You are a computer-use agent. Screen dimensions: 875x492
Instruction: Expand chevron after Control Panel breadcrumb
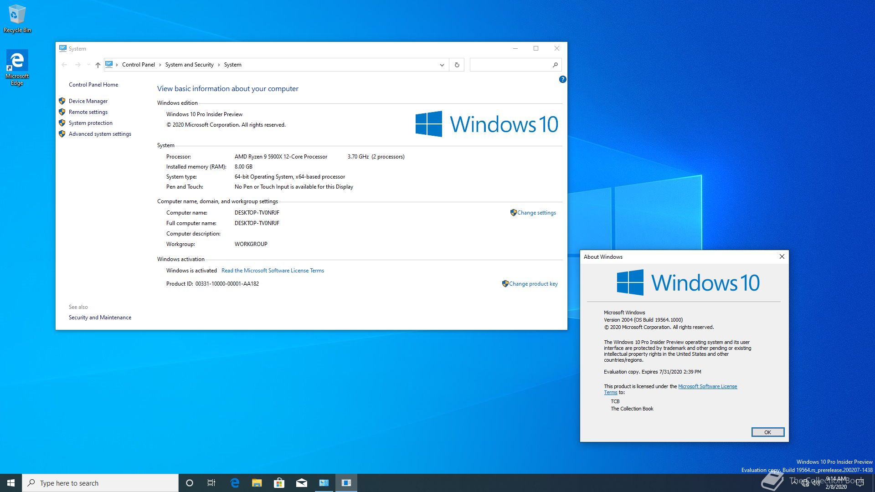[x=160, y=65]
